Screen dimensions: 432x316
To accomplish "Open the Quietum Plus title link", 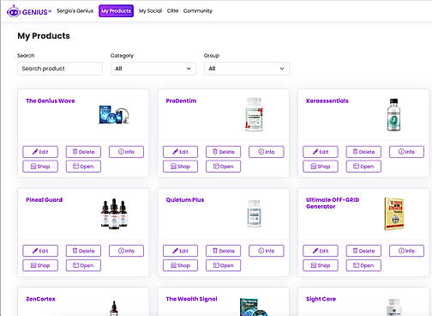I will 185,200.
